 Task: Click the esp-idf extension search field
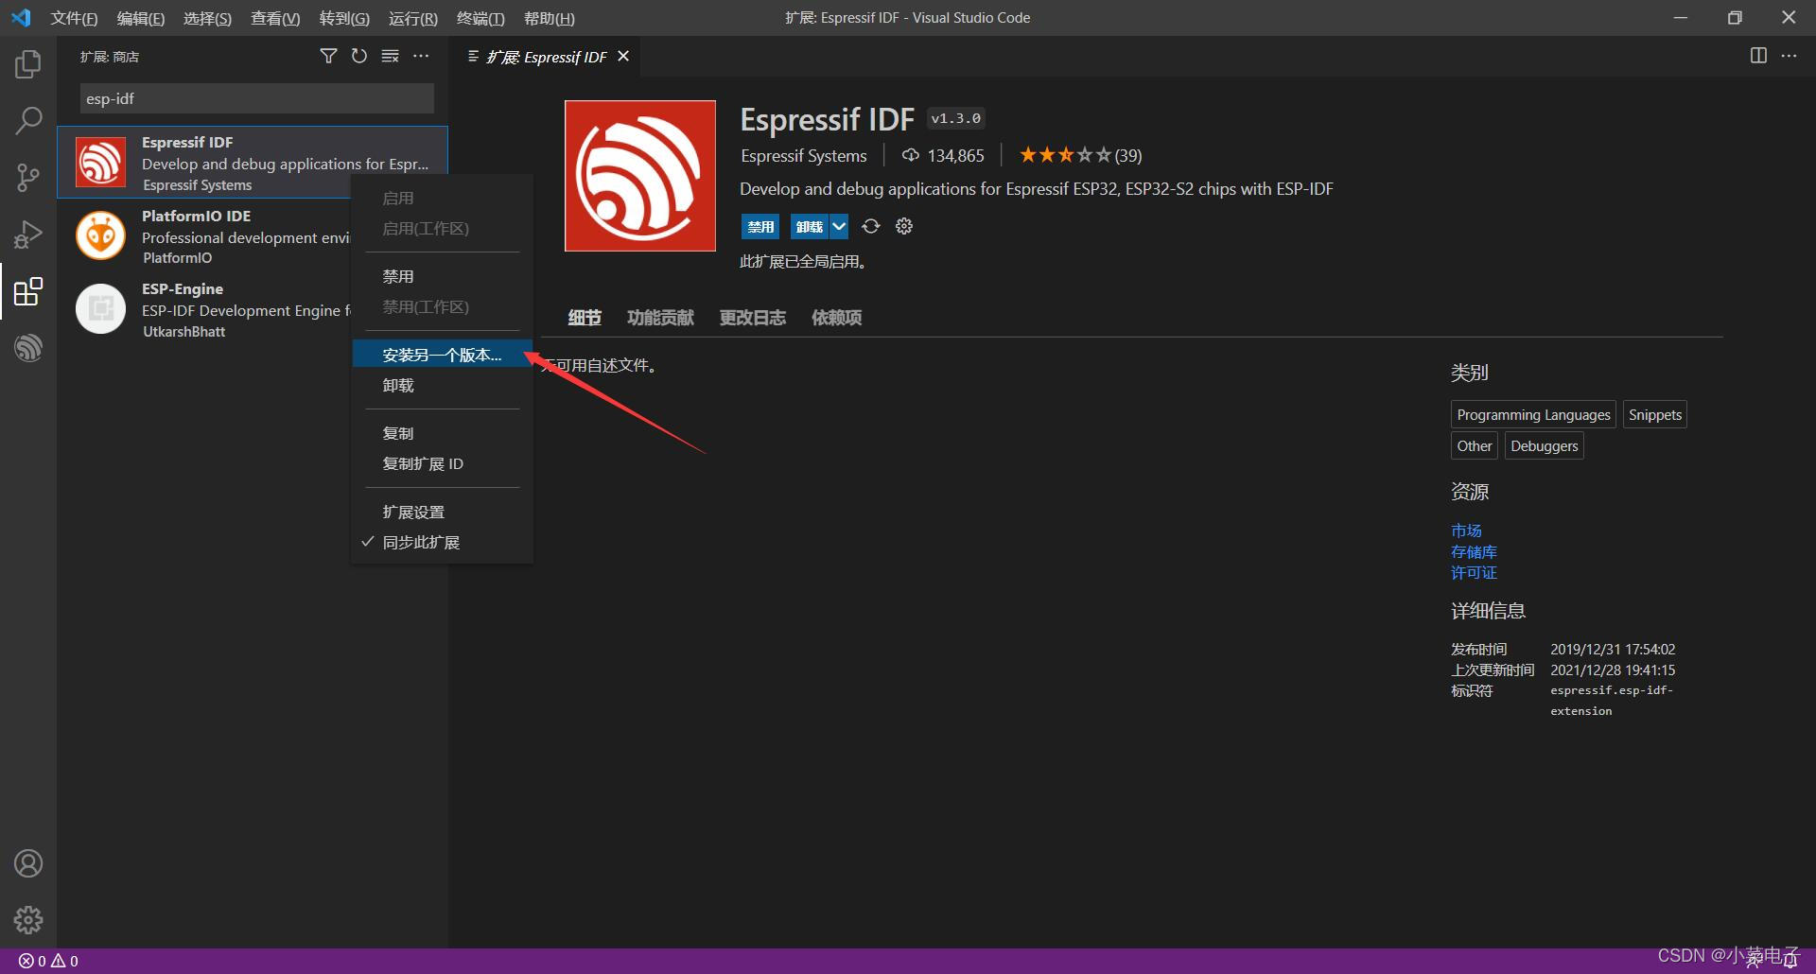click(256, 98)
